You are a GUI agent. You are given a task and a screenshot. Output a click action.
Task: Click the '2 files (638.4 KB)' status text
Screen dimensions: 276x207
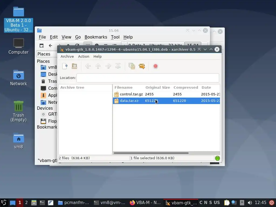(74, 158)
